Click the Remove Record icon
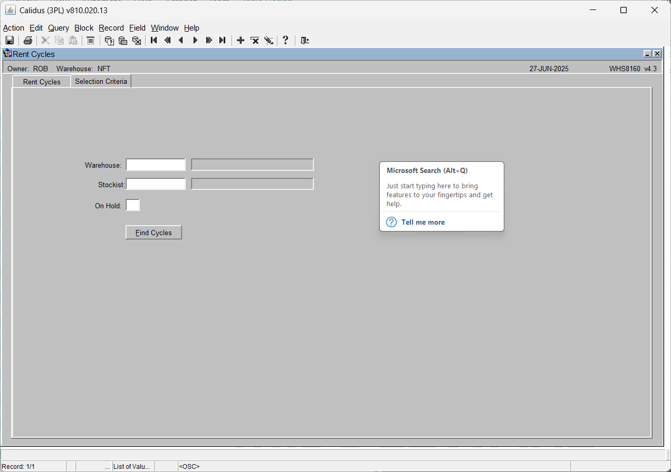This screenshot has width=671, height=472. point(255,40)
